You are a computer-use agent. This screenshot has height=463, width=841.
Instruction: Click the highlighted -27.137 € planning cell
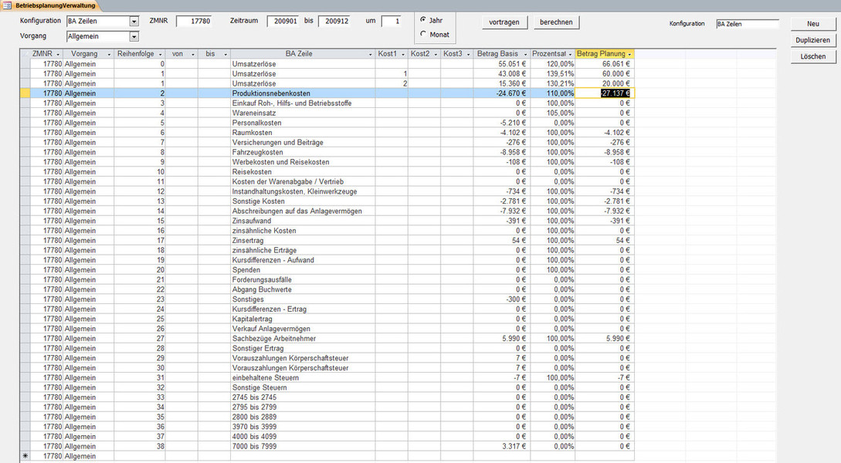(605, 93)
